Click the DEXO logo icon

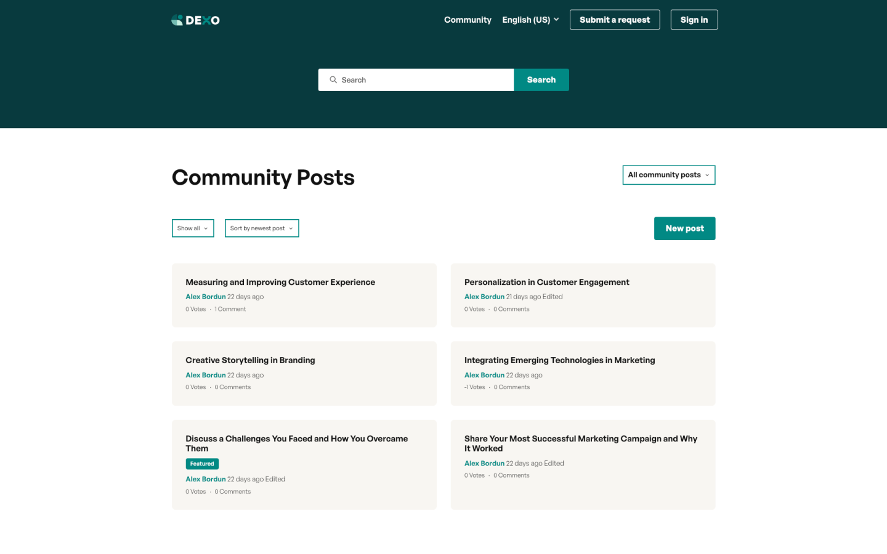(x=177, y=20)
